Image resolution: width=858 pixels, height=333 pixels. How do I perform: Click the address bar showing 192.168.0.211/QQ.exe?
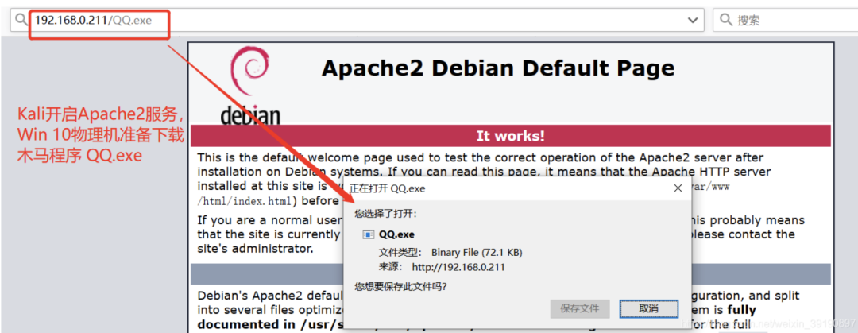pos(357,20)
